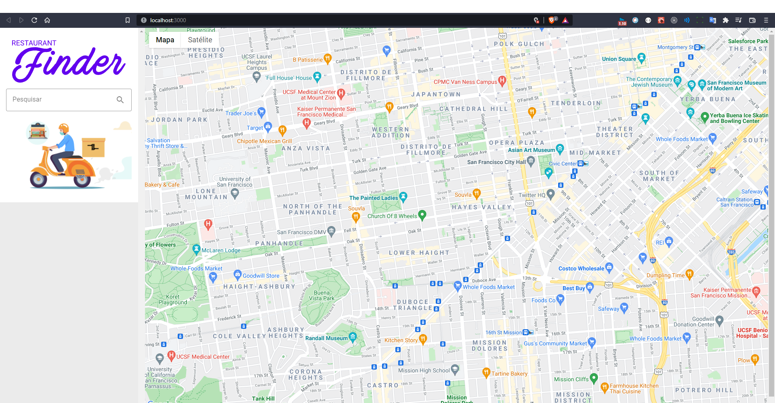Image resolution: width=775 pixels, height=403 pixels.
Task: Select the Mapa view tab
Action: pos(164,39)
